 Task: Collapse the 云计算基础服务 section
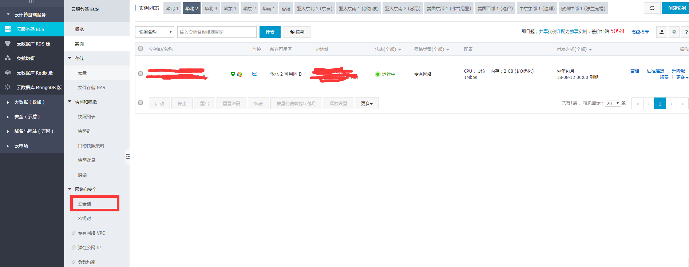[32, 15]
